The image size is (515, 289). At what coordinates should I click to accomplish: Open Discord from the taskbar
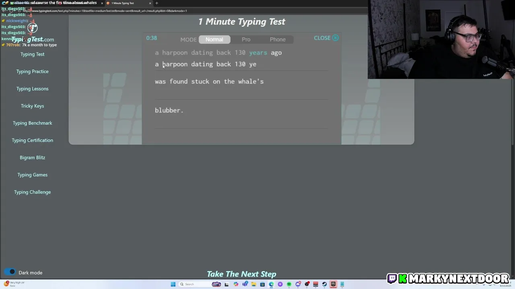298,284
